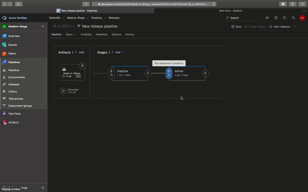The width and height of the screenshot is (308, 192).
Task: Reload the page in Safari
Action: (x=214, y=4)
